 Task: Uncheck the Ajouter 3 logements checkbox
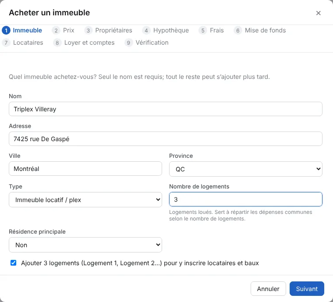[x=14, y=263]
